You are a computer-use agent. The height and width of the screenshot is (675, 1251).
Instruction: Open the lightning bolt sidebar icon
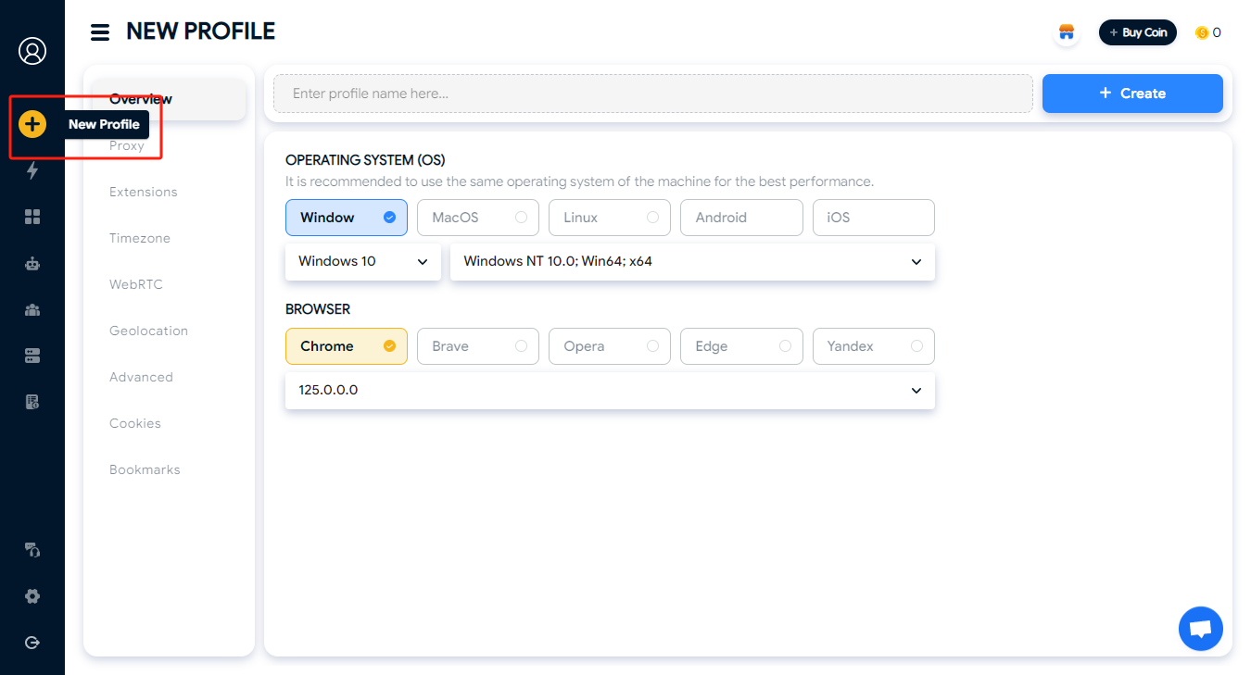tap(32, 170)
